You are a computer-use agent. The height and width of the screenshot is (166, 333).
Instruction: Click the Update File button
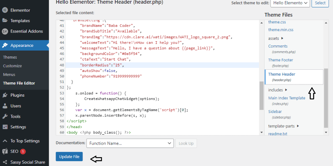click(69, 157)
